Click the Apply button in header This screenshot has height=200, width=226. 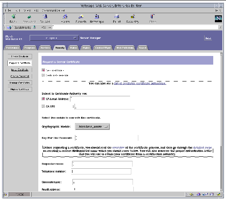tap(208, 38)
